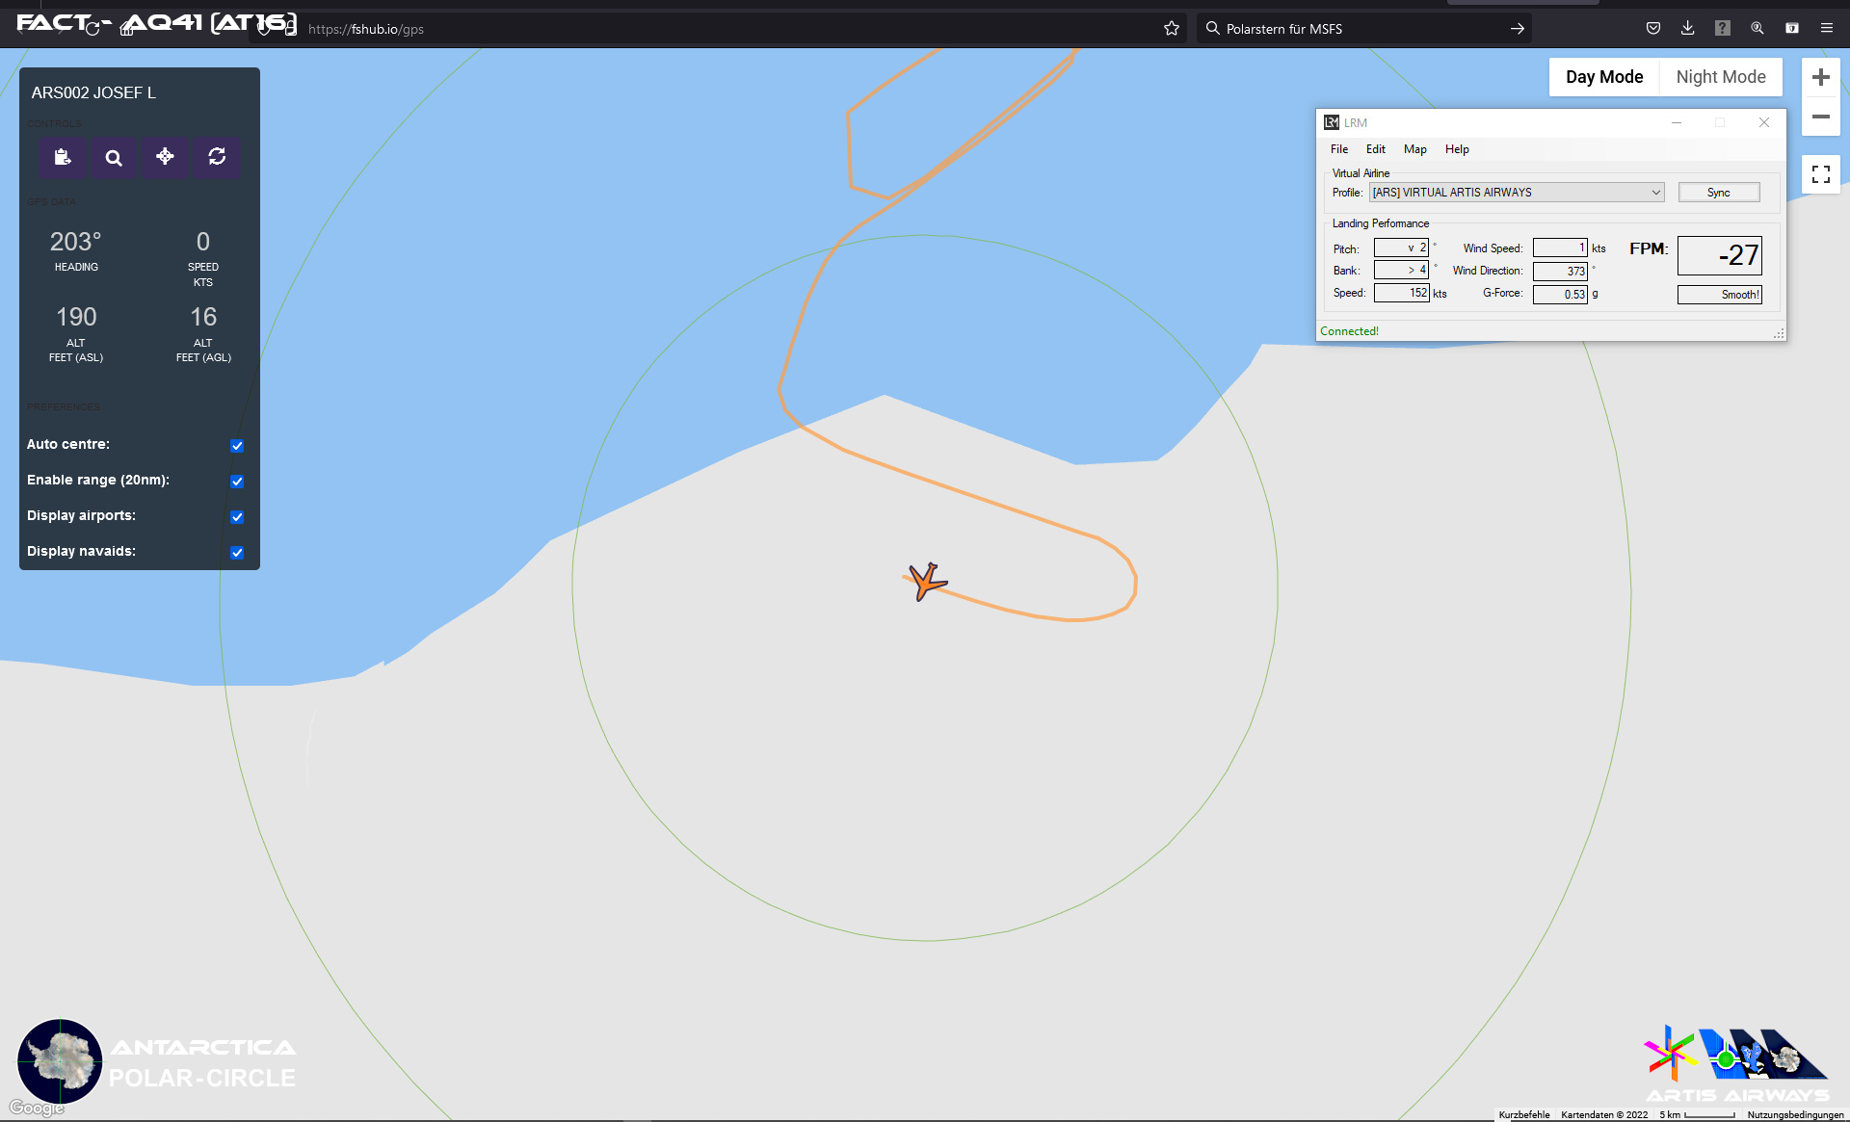Minimize the LRM window
1850x1122 pixels.
(1677, 122)
